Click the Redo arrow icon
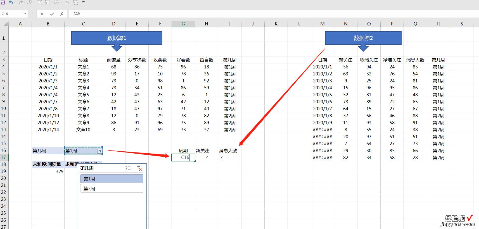Screen dimensions: 479x229 coord(20,3)
